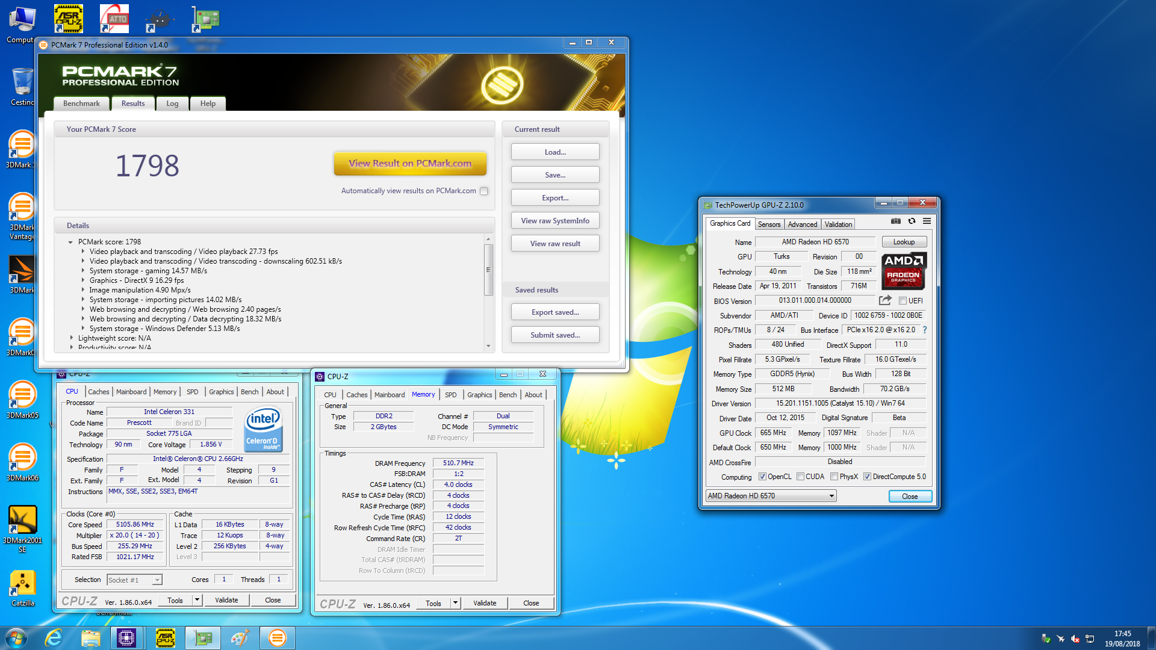Open File Explorer from taskbar
Viewport: 1156px width, 650px height.
point(90,638)
